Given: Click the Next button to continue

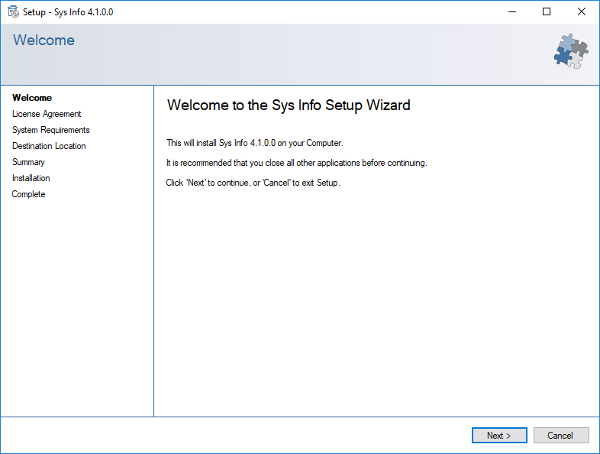Looking at the screenshot, I should (499, 435).
